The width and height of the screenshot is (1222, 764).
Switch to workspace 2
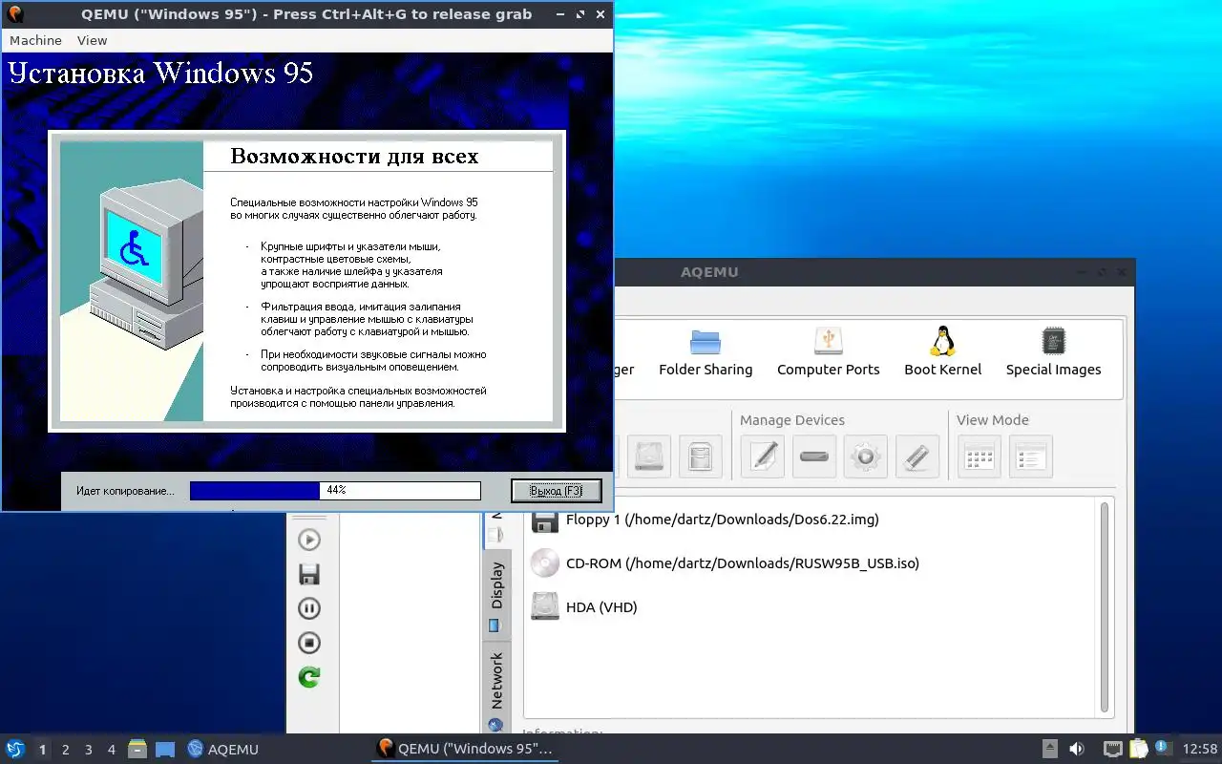(x=65, y=750)
